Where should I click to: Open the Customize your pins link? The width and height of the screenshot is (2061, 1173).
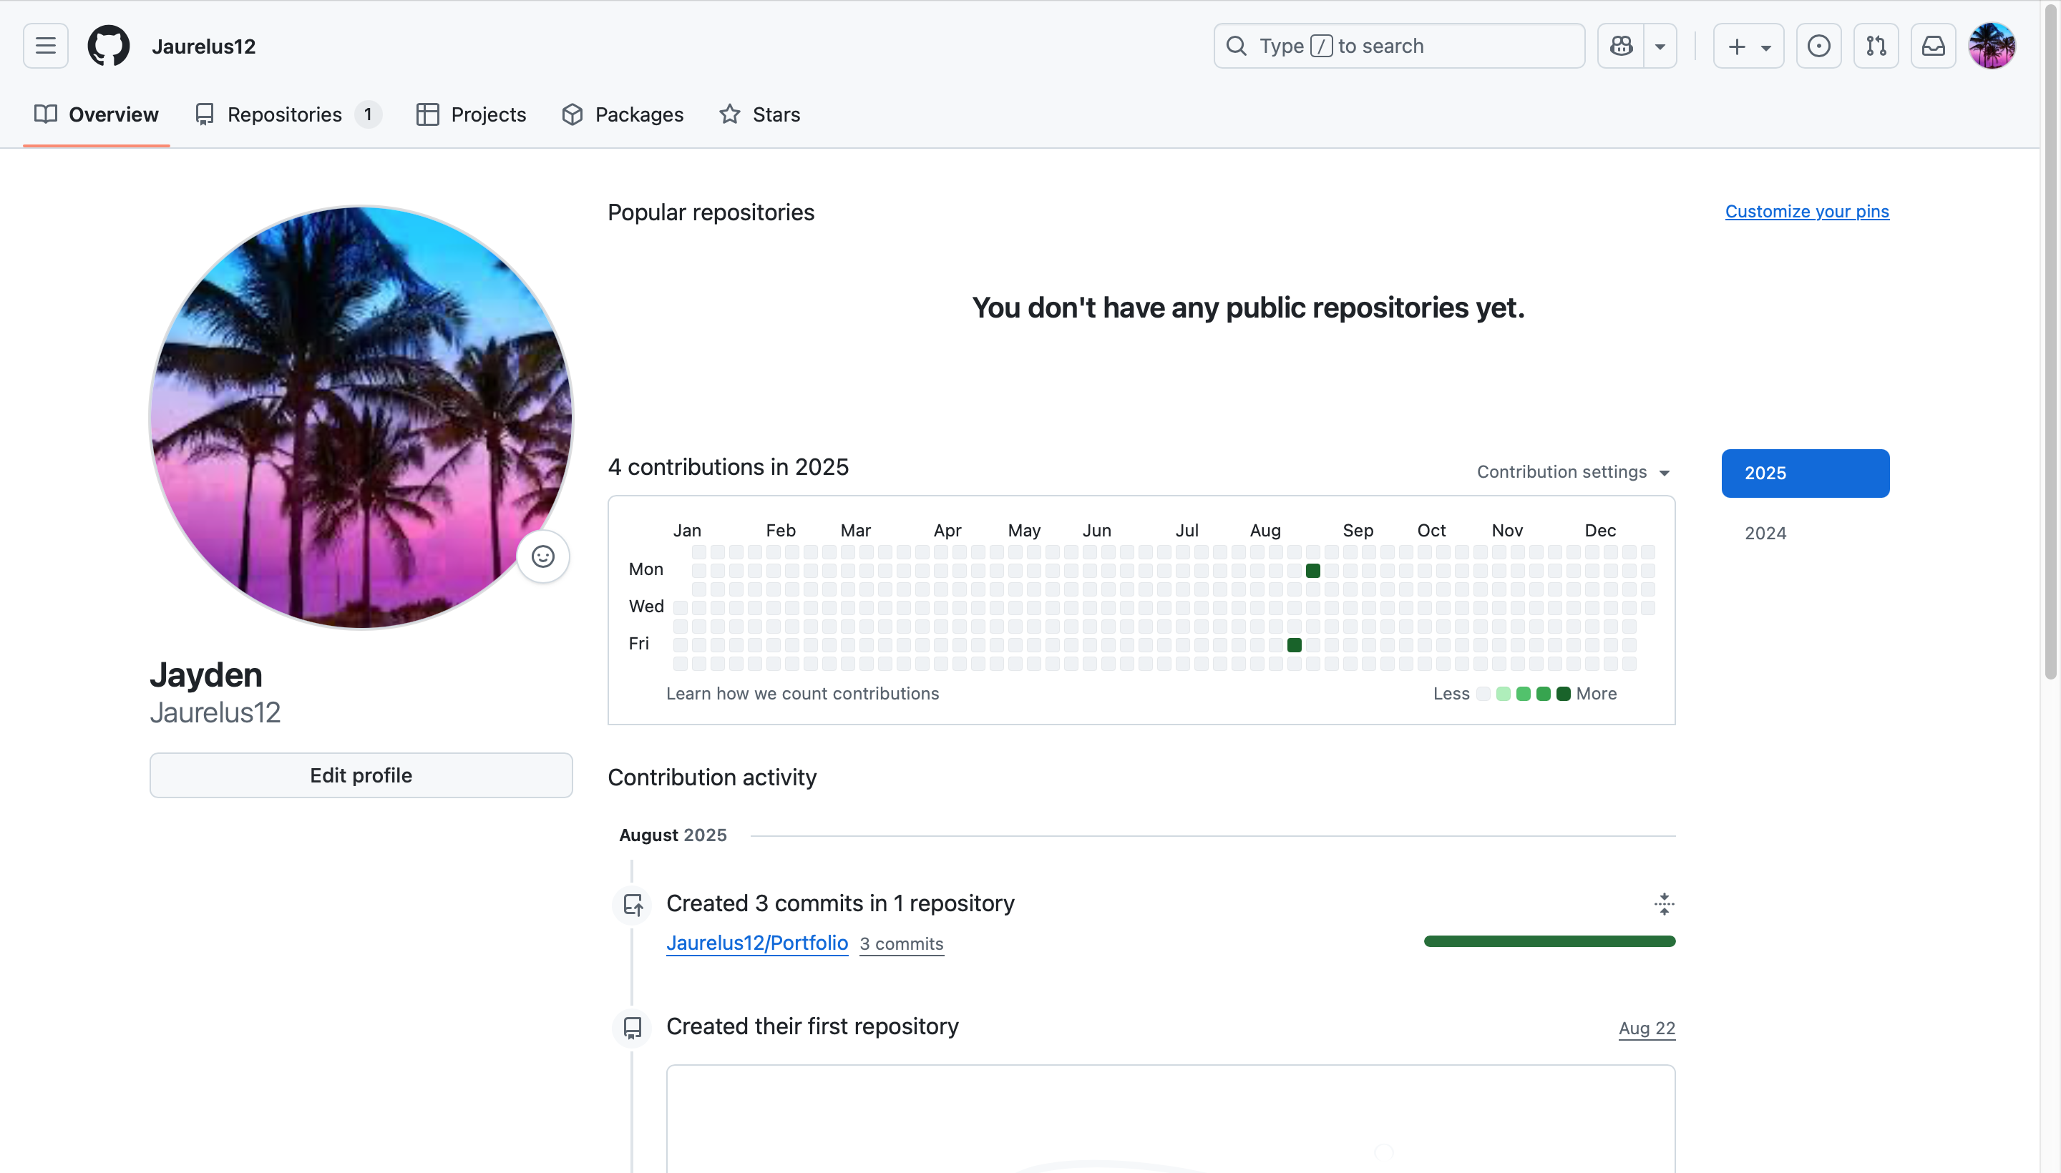tap(1806, 211)
